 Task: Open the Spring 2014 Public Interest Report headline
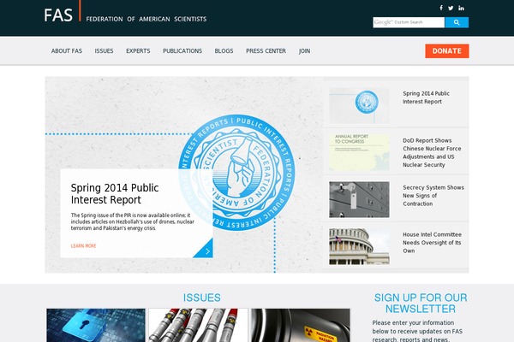pos(115,194)
